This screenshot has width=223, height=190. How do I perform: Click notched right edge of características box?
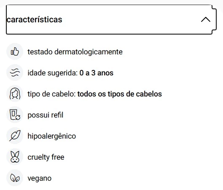tap(214, 19)
